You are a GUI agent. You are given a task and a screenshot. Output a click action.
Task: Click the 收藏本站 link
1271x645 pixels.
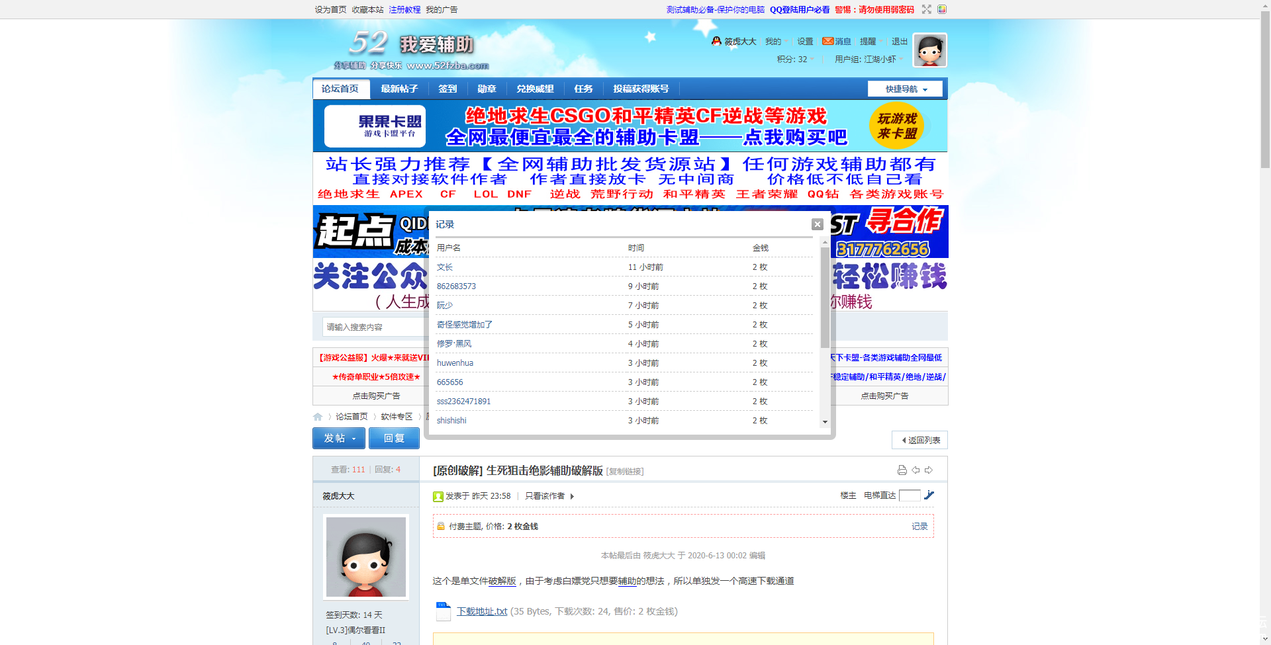(367, 9)
